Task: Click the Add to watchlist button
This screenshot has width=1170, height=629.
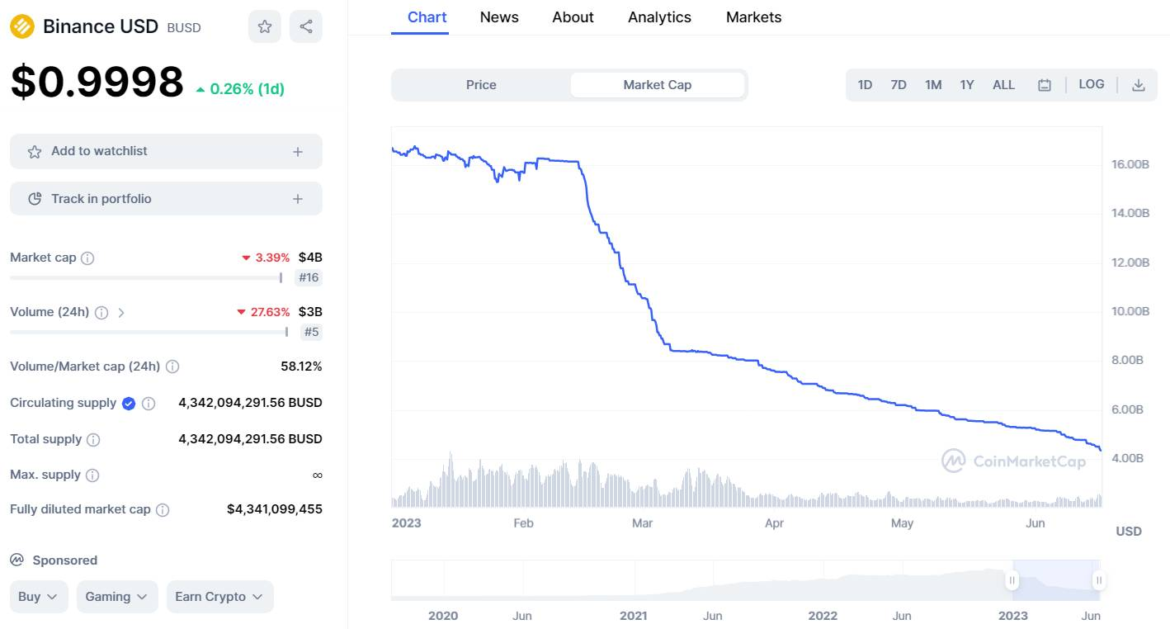Action: 166,152
